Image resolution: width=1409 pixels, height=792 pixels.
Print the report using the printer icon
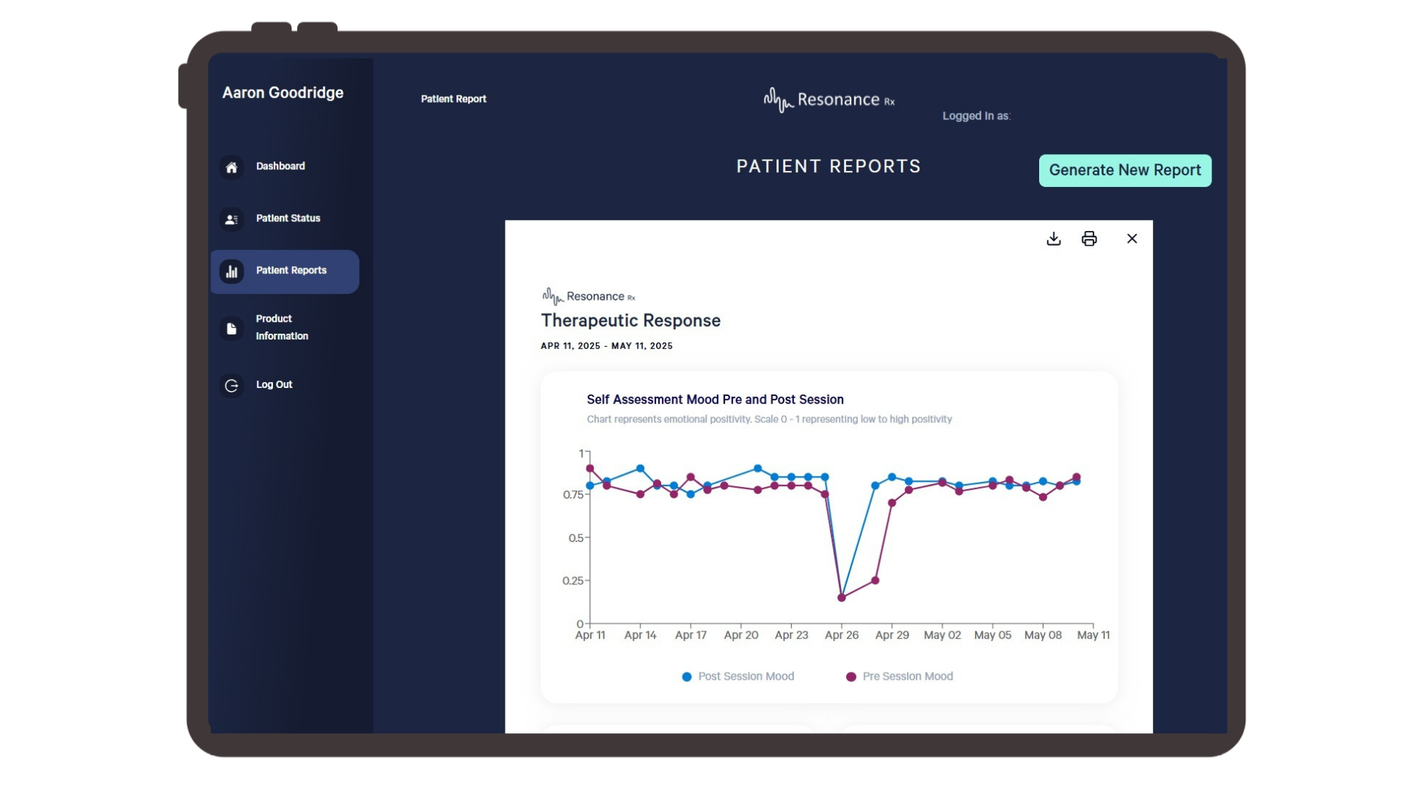[x=1089, y=238]
